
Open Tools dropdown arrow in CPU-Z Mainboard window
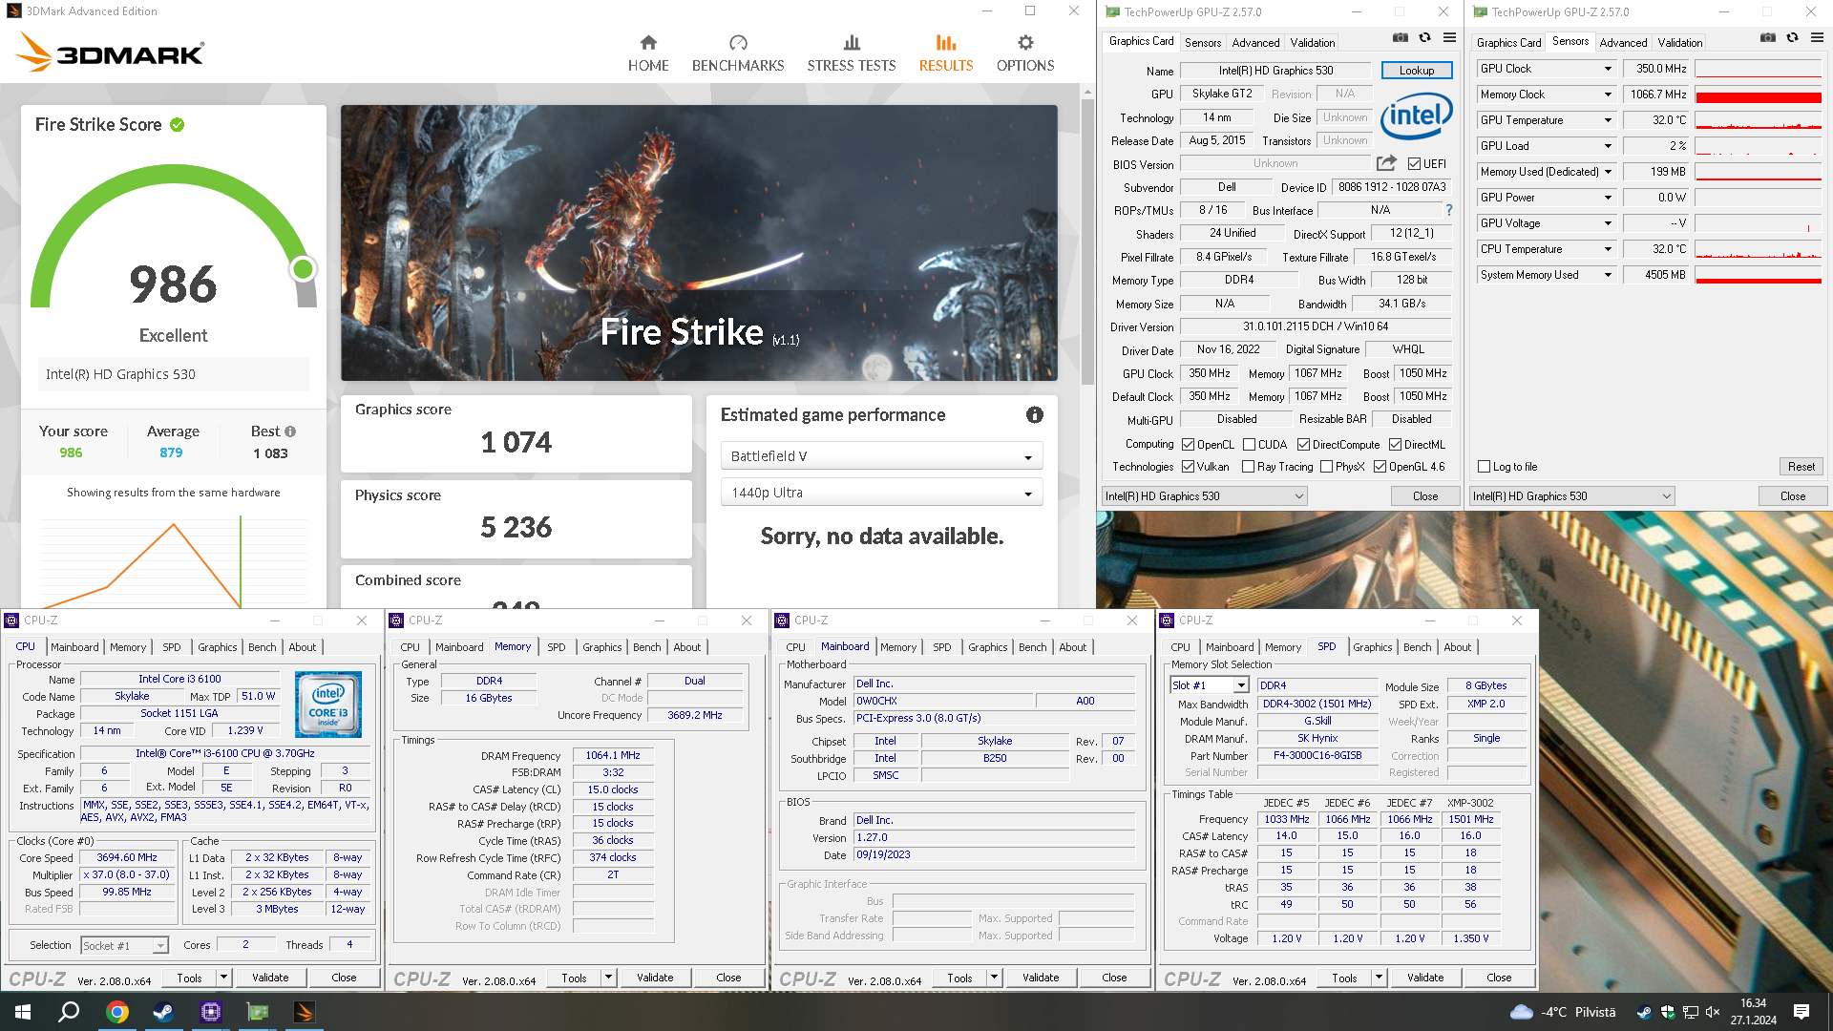(x=993, y=978)
